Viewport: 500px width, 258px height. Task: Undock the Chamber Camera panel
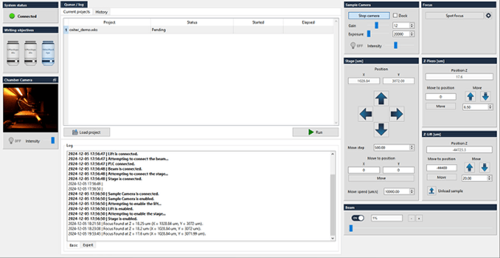click(54, 80)
